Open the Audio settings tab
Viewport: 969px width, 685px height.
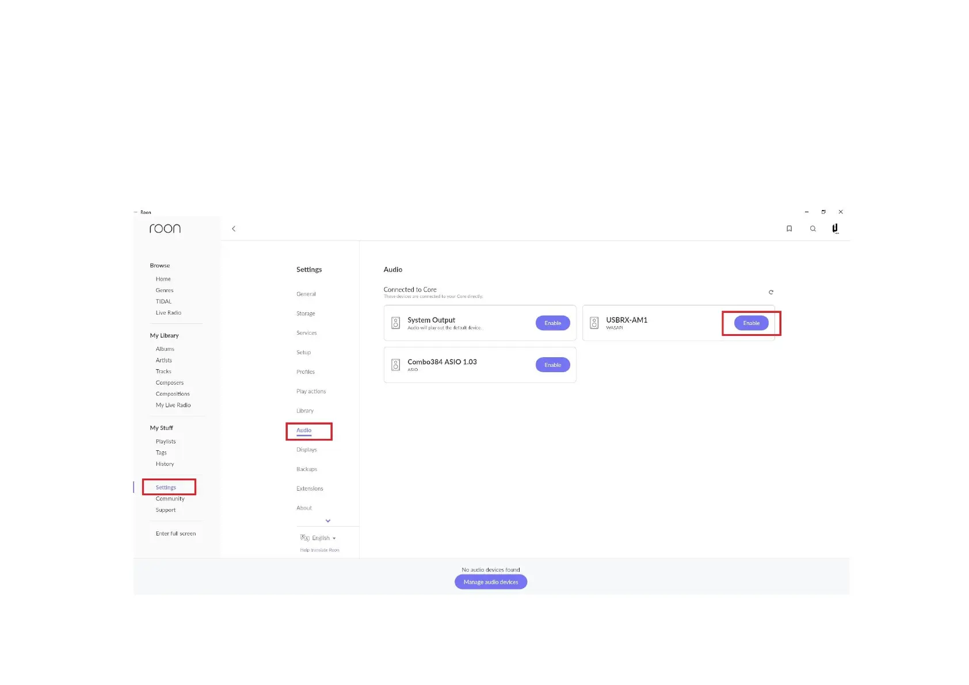pos(304,430)
